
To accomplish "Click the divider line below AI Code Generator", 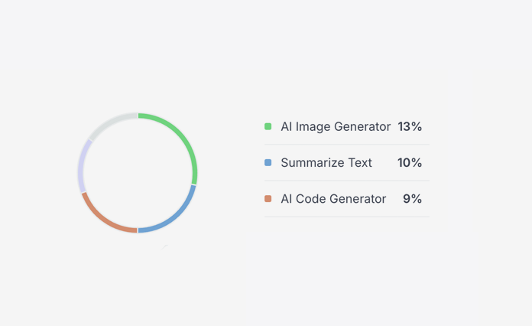I will [347, 217].
